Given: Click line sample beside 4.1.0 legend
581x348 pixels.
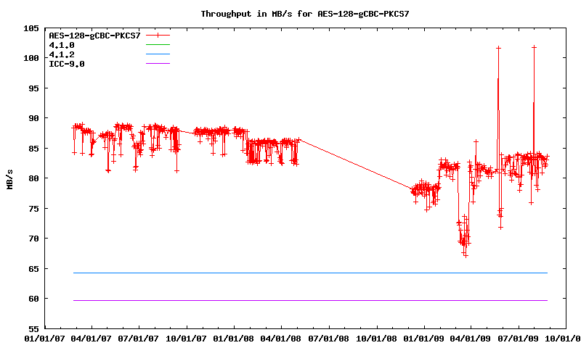Looking at the screenshot, I should pos(157,45).
